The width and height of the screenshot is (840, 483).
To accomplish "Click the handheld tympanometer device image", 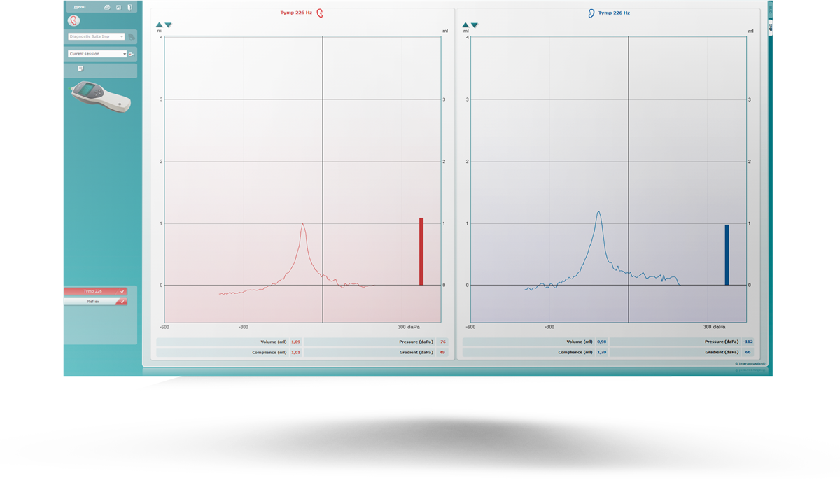I will click(x=101, y=97).
